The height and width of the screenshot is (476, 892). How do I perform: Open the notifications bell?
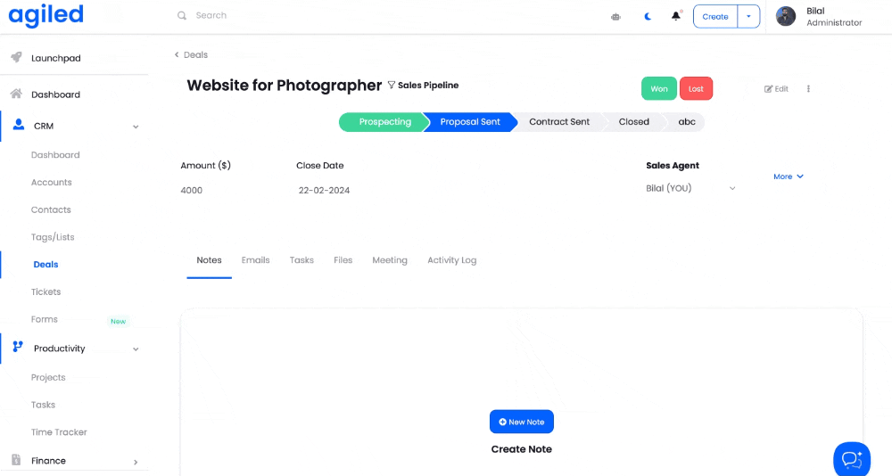click(x=676, y=16)
